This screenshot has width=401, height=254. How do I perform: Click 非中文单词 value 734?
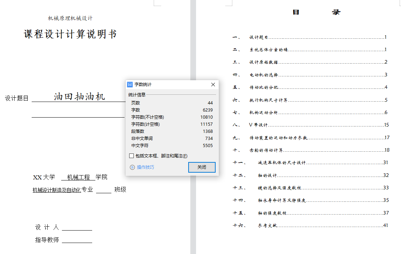pos(209,138)
